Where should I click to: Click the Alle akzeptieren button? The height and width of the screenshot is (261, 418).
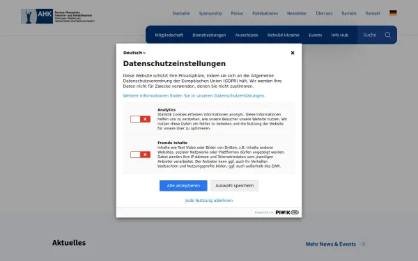click(183, 186)
